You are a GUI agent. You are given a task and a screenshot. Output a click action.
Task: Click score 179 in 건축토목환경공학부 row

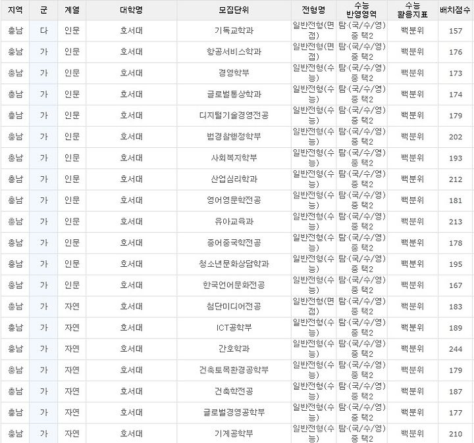(456, 370)
